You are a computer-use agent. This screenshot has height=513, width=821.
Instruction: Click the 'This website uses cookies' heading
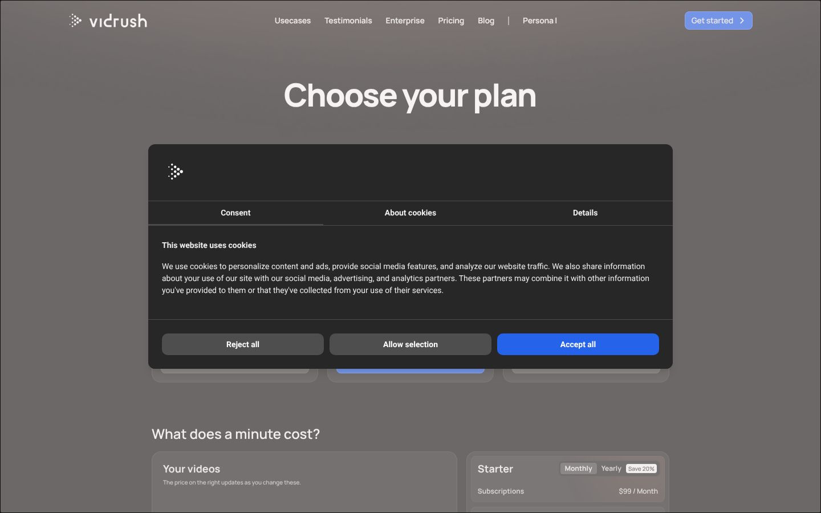point(209,245)
